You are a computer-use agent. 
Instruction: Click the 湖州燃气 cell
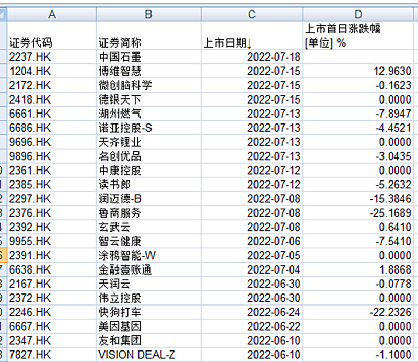point(148,114)
